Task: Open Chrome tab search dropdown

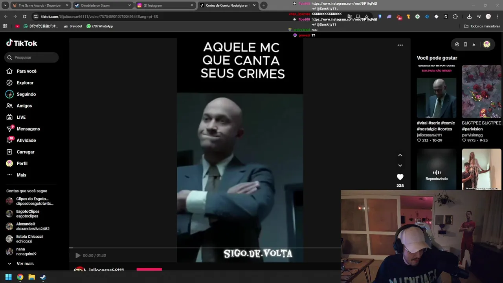Action: [x=5, y=6]
